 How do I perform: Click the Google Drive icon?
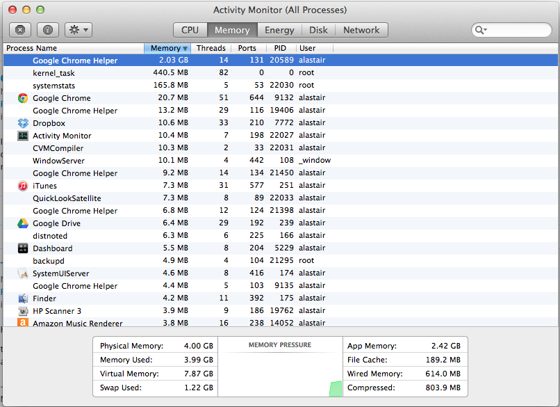tap(23, 223)
